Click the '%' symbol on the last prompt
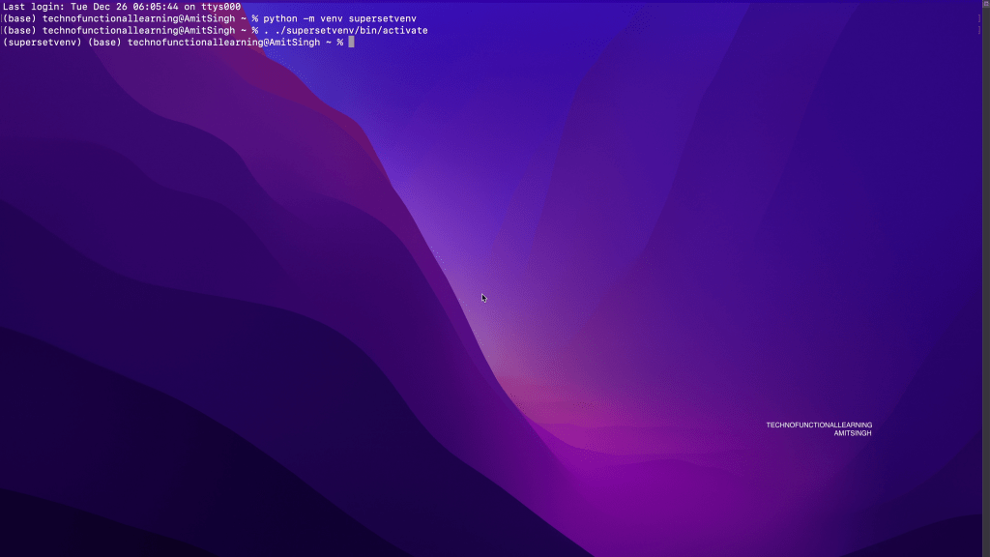Screen dimensions: 990x557 click(x=340, y=43)
